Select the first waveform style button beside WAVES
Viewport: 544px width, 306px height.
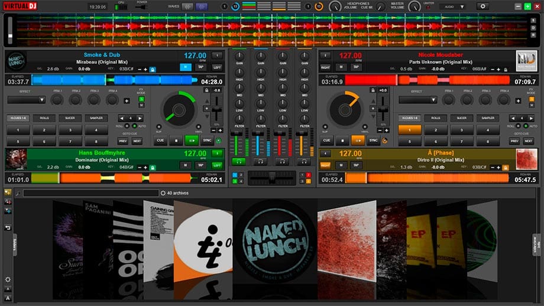[187, 6]
